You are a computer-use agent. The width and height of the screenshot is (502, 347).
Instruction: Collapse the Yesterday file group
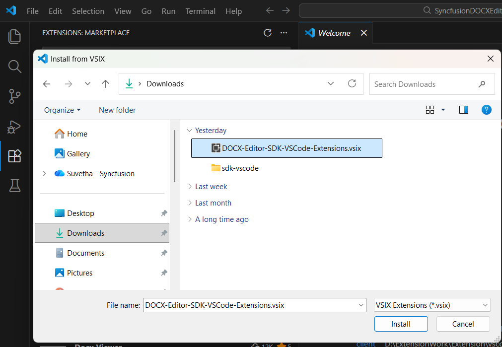(x=189, y=130)
